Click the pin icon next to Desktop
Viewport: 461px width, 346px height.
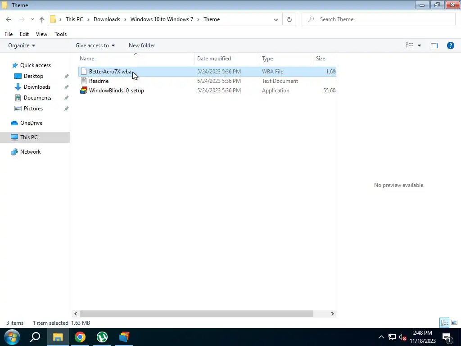pyautogui.click(x=67, y=76)
